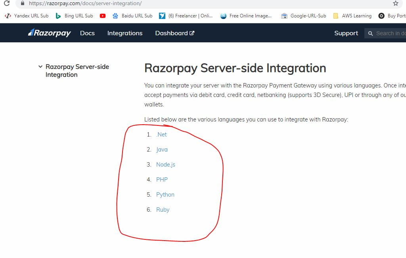Screen dimensions: 406x258
Task: Open the Support menu item
Action: pos(346,33)
